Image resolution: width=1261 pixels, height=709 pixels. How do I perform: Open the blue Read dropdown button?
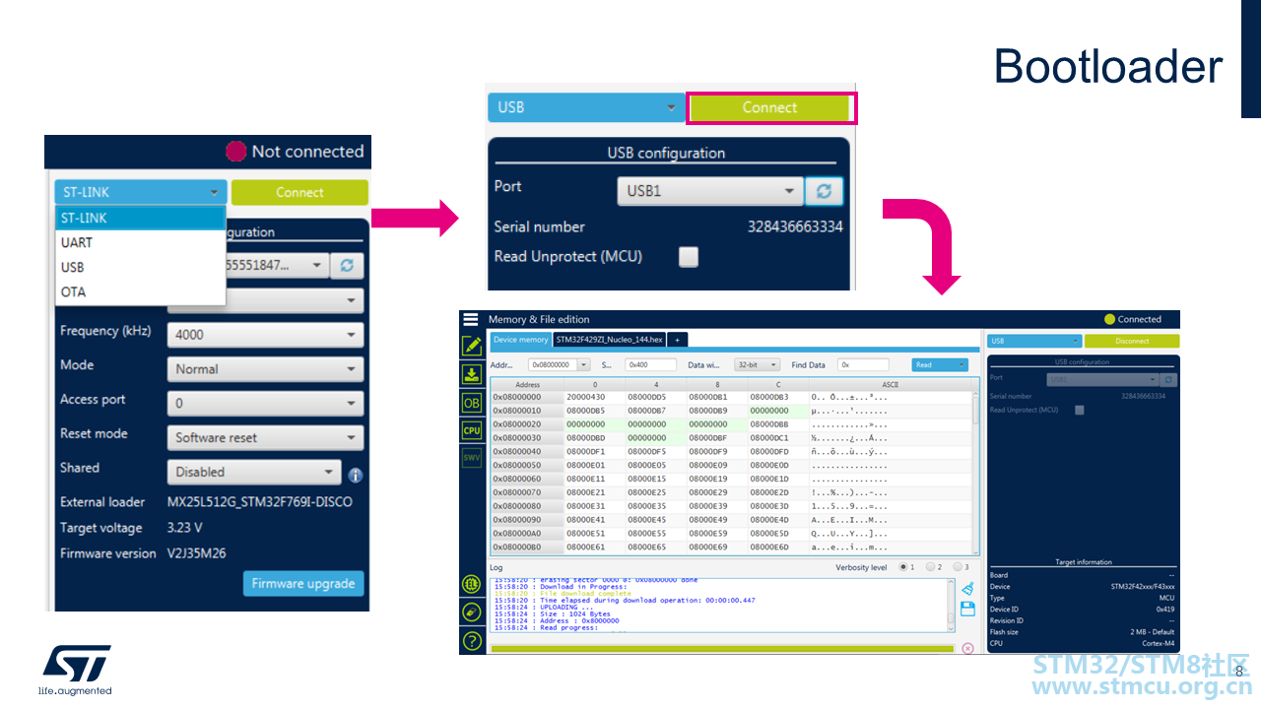940,364
